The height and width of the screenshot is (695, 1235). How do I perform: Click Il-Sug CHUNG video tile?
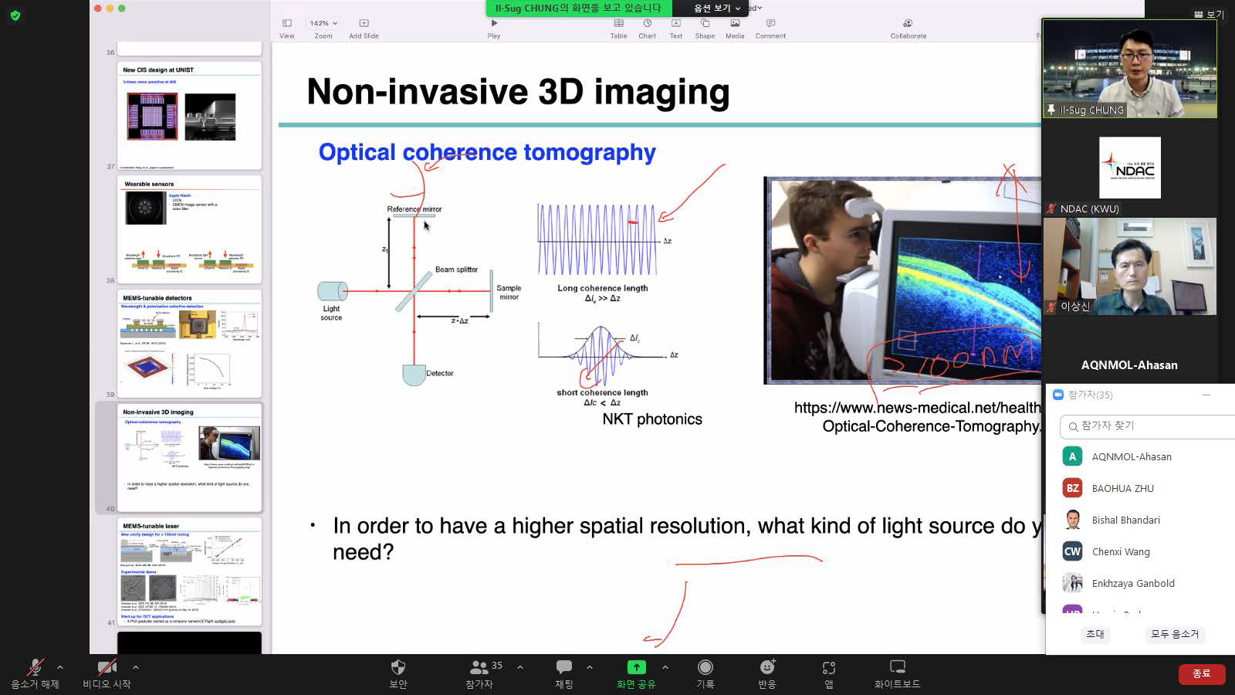pos(1129,69)
